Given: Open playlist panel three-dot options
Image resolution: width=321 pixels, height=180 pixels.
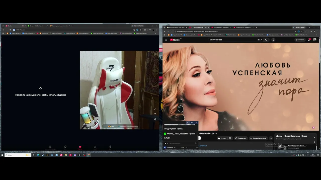Looking at the screenshot, I should click(314, 142).
